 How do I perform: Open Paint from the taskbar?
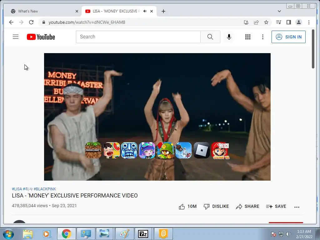click(124, 234)
